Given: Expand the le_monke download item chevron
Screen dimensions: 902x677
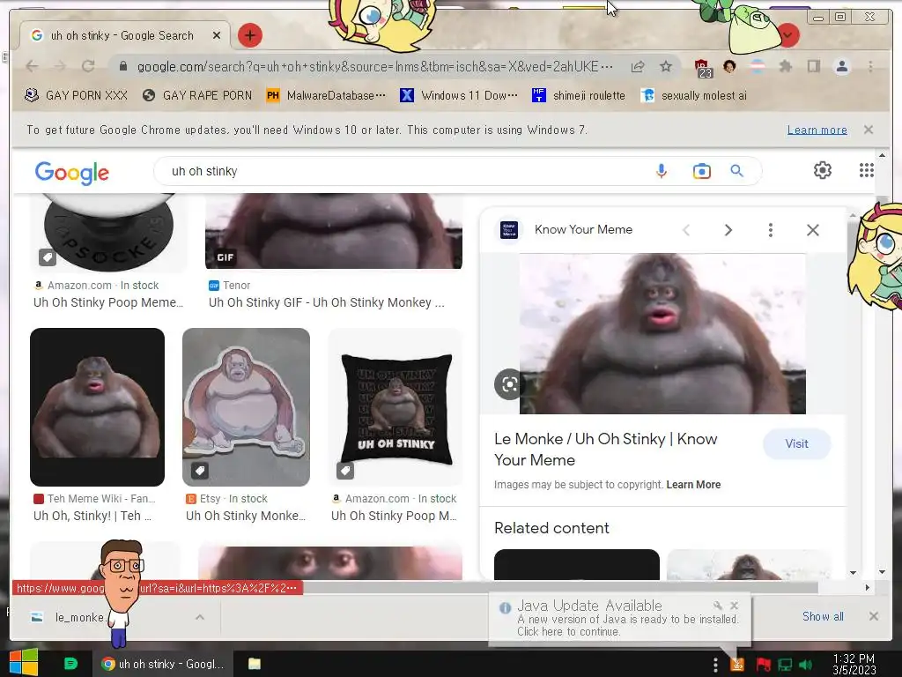Looking at the screenshot, I should click(200, 617).
